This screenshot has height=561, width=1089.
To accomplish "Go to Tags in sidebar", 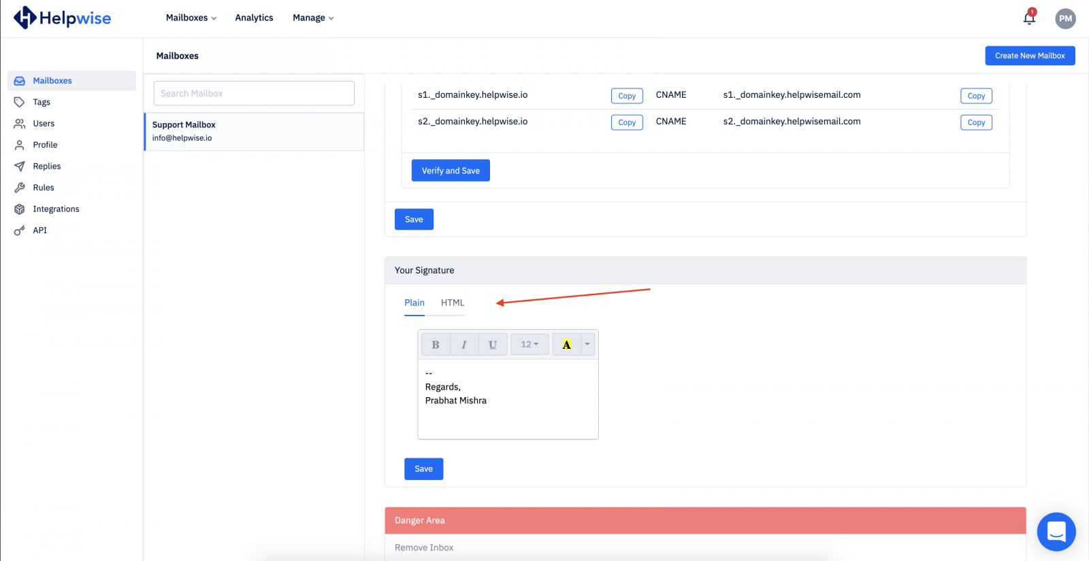I will tap(42, 102).
